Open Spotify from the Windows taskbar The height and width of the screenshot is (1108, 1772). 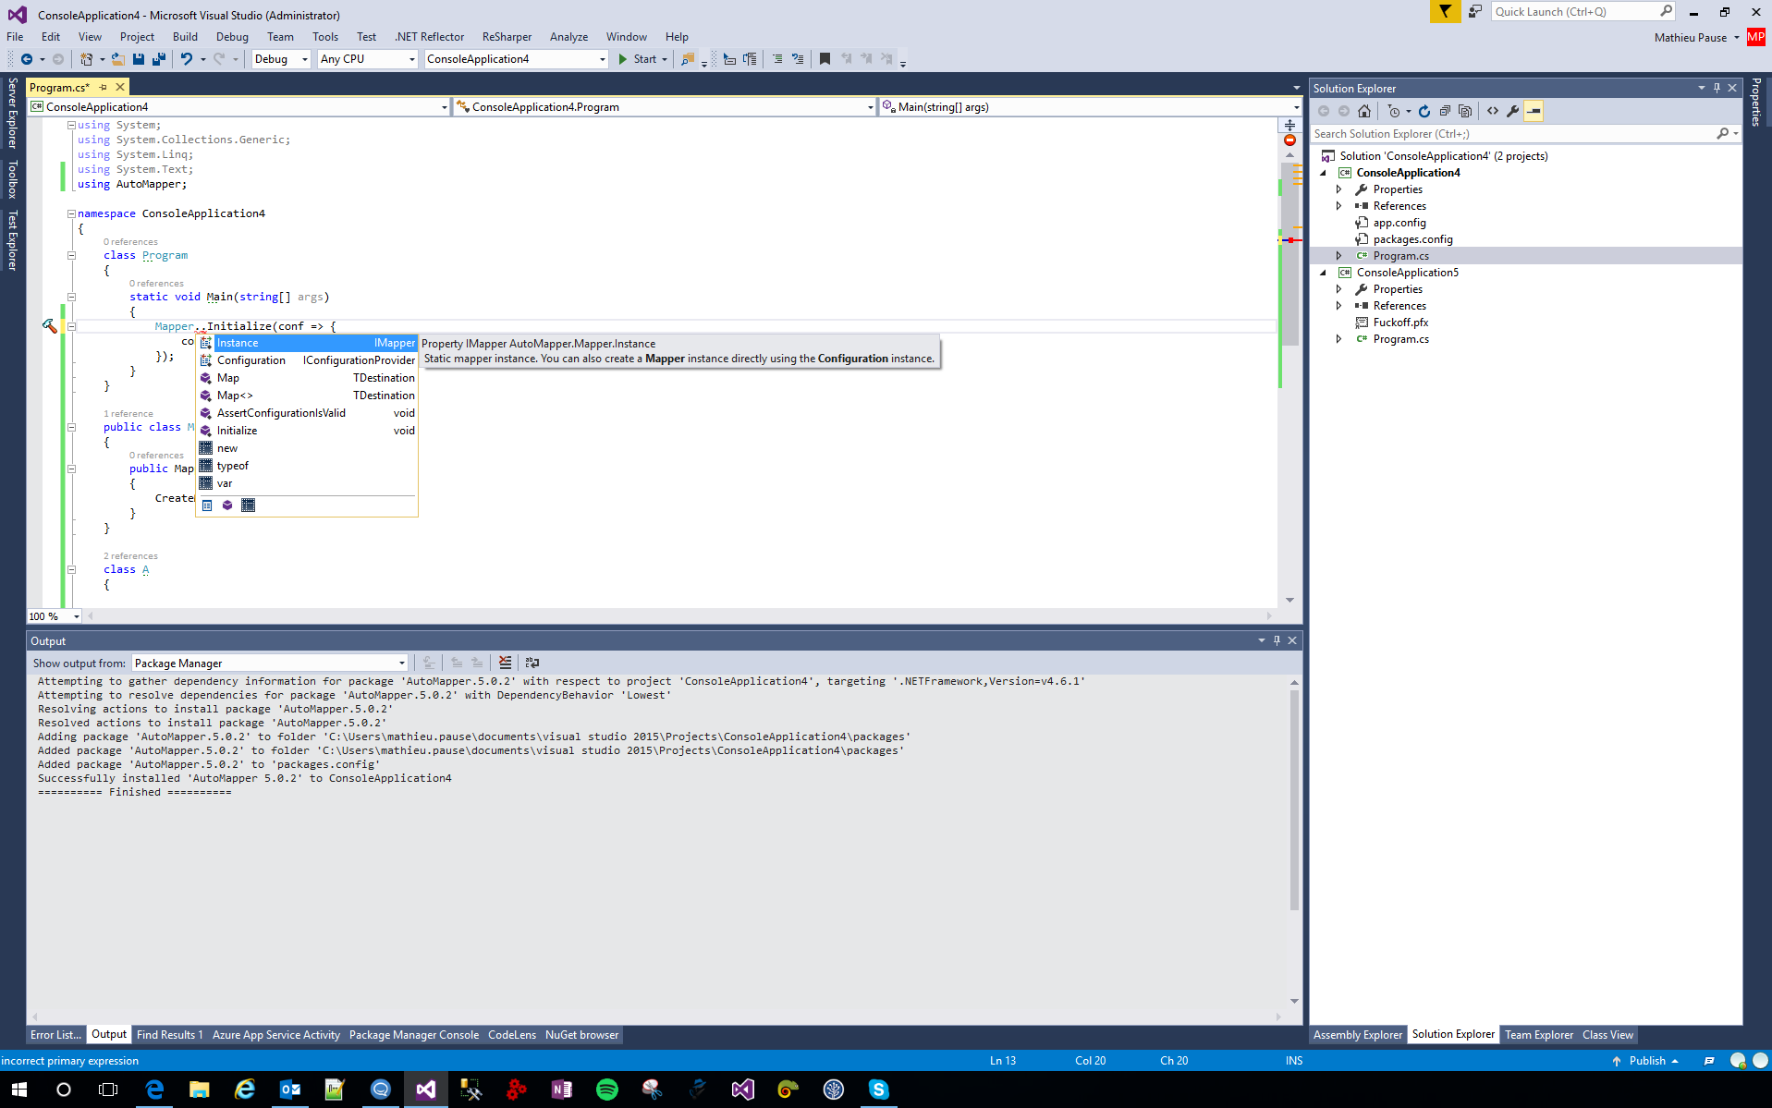point(607,1090)
